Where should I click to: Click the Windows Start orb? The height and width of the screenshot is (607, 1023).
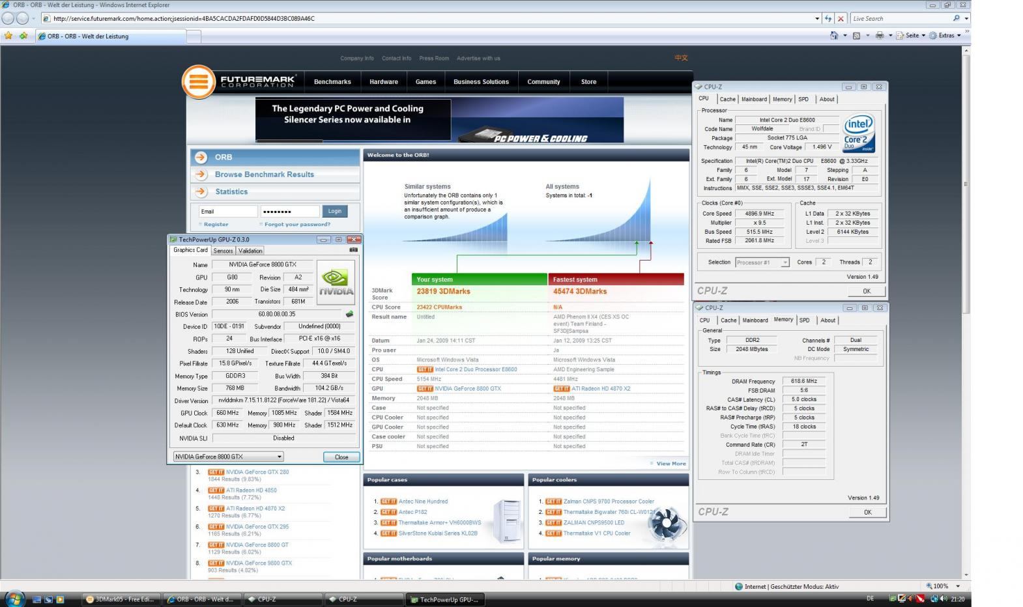pos(14,598)
